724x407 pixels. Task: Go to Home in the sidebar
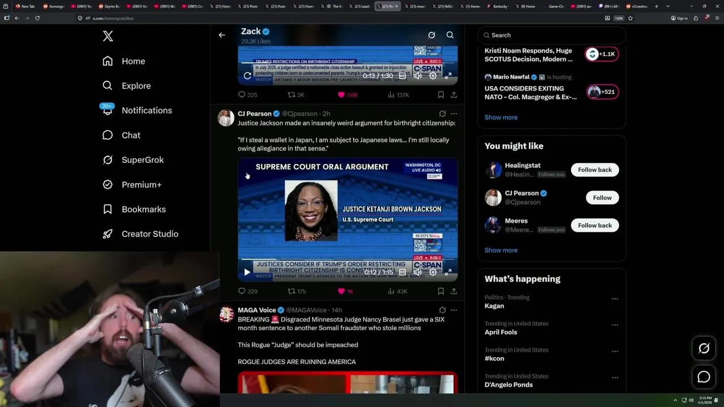coord(124,61)
